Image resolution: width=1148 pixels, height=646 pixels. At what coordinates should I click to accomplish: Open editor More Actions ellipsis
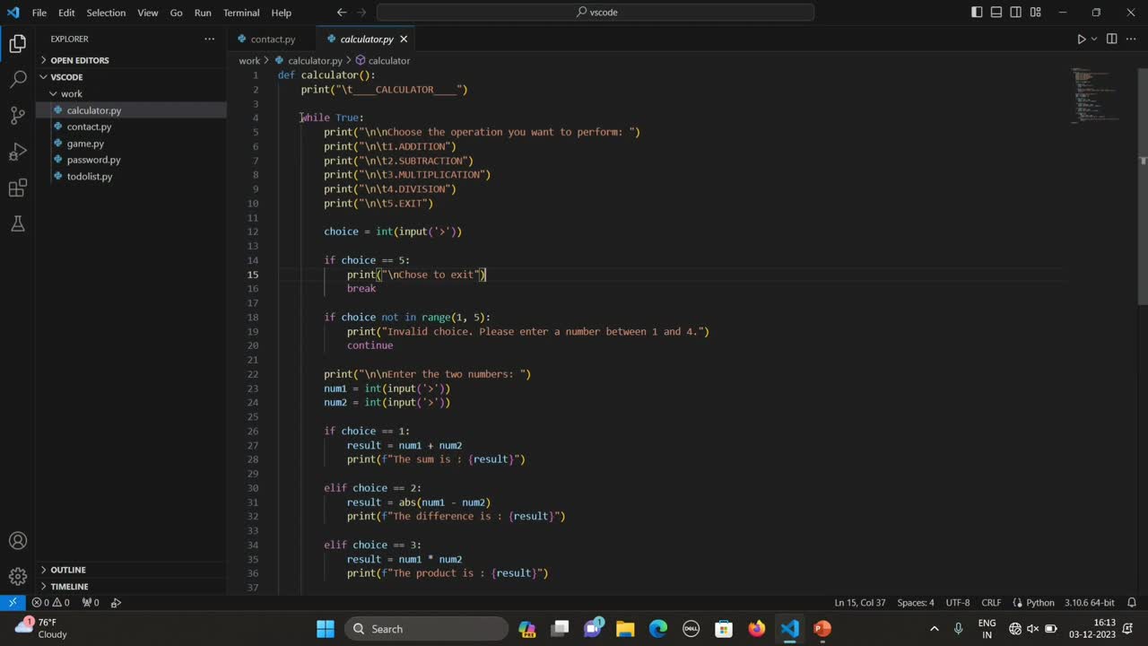(1131, 39)
